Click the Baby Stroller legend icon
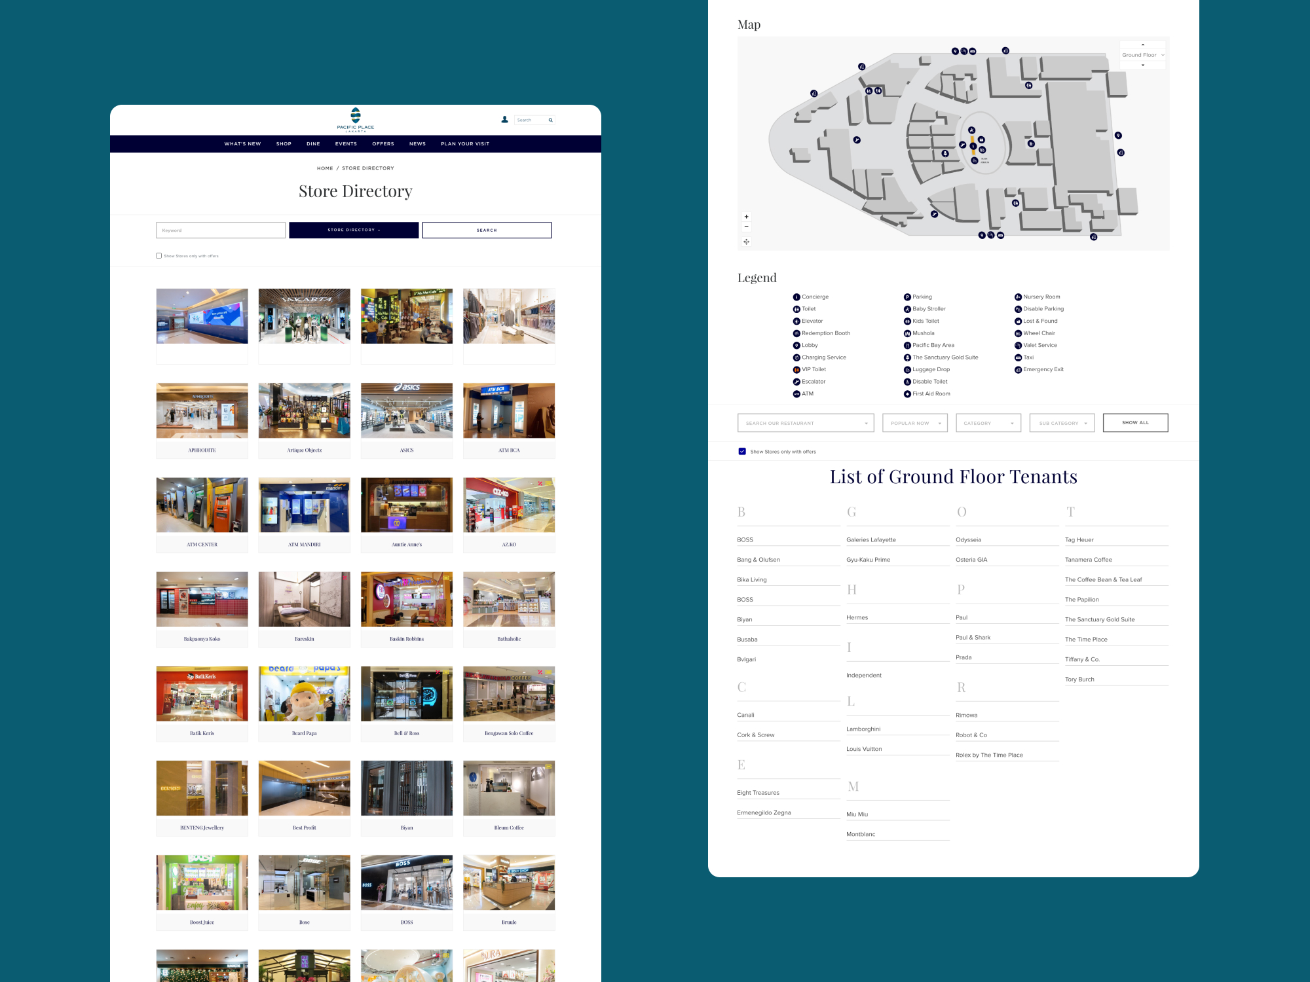Screen dimensions: 1310x982 point(907,309)
